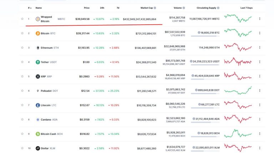Star Wrapped Bitcoin in the watchlist
274x153 pixels.
point(22,19)
